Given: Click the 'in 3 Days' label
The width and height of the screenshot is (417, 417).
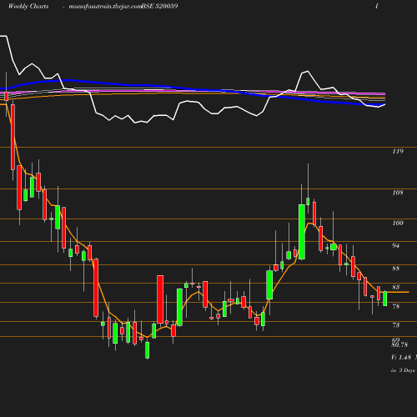Looking at the screenshot, I should (403, 370).
